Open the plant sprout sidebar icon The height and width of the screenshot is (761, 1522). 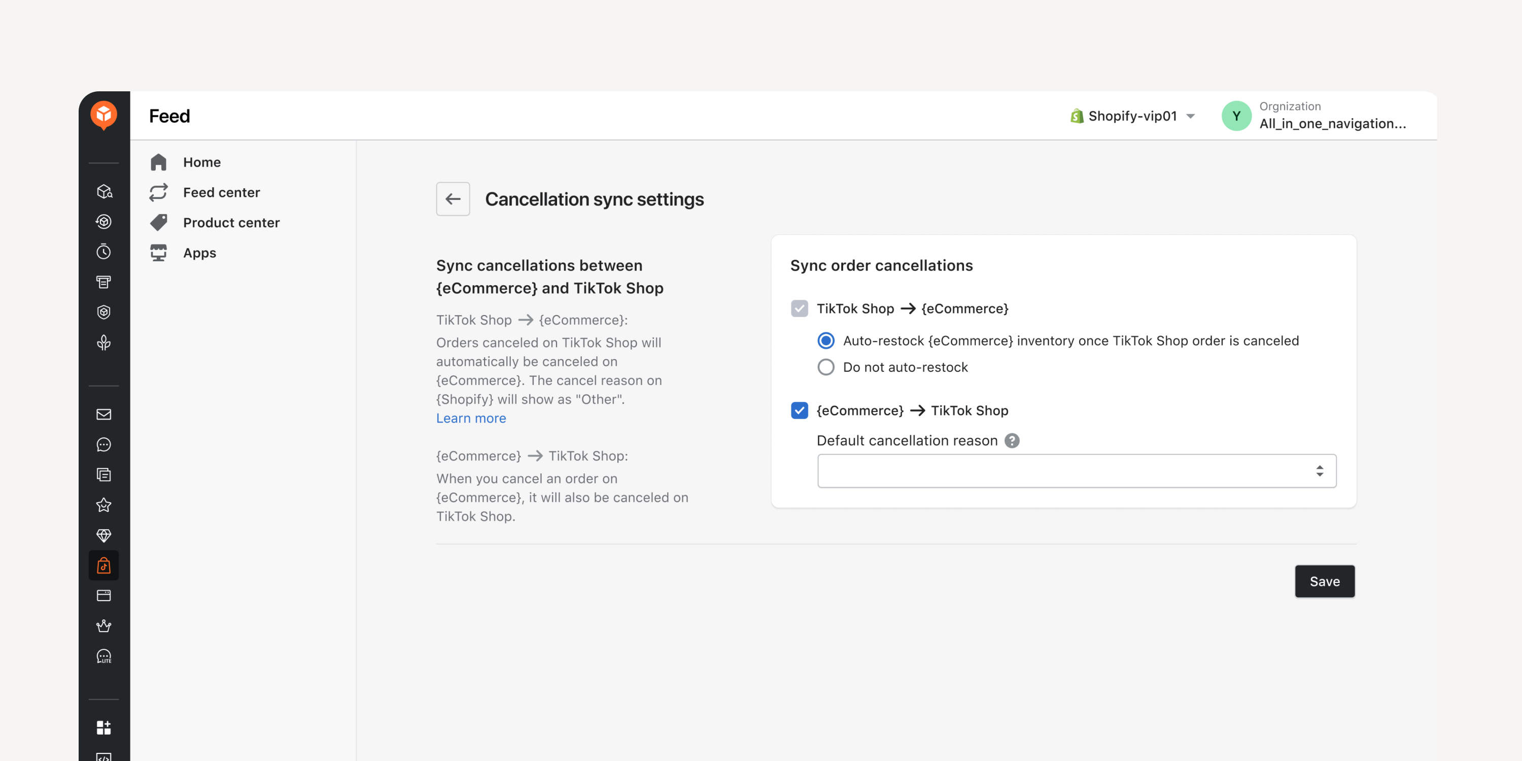[104, 342]
